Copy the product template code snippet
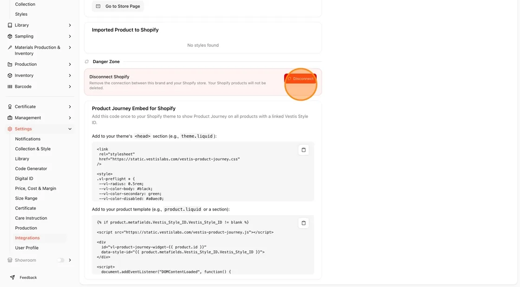The width and height of the screenshot is (520, 287). [304, 223]
